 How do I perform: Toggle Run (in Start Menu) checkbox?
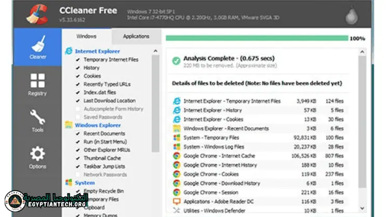[78, 142]
